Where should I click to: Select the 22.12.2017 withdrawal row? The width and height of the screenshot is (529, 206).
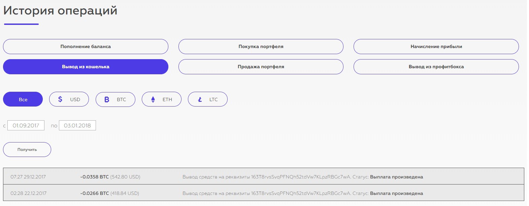(x=264, y=193)
